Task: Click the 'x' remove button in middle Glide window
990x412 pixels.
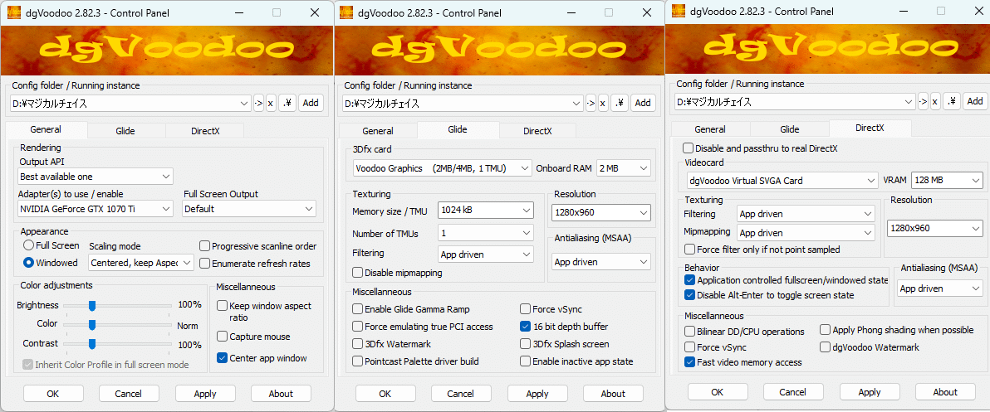Action: [x=603, y=104]
